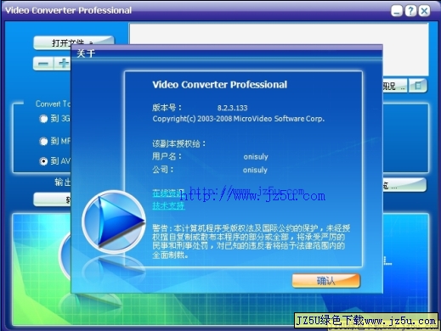441x331 pixels.
Task: Select the 到 3G radio option
Action: tap(43, 119)
